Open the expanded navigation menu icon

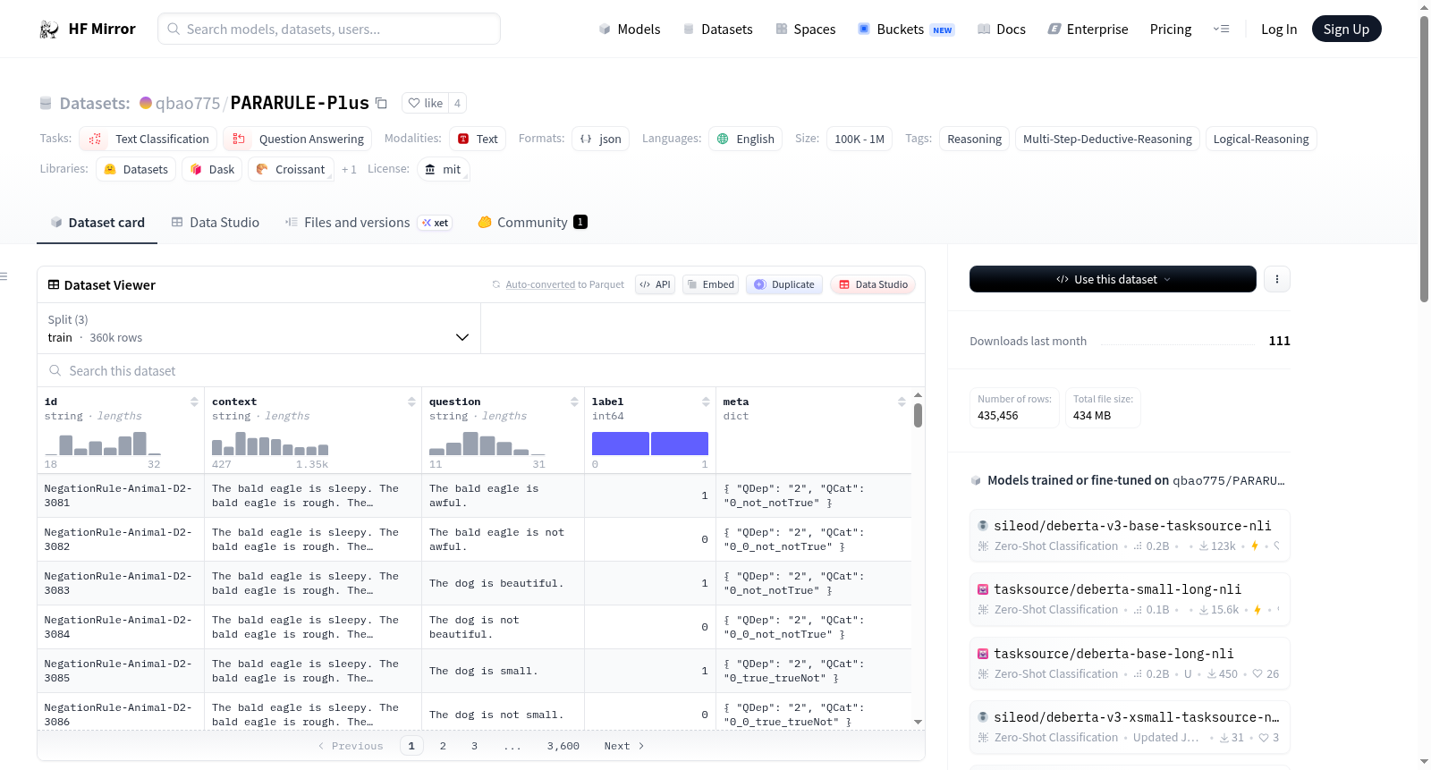pyautogui.click(x=1221, y=30)
